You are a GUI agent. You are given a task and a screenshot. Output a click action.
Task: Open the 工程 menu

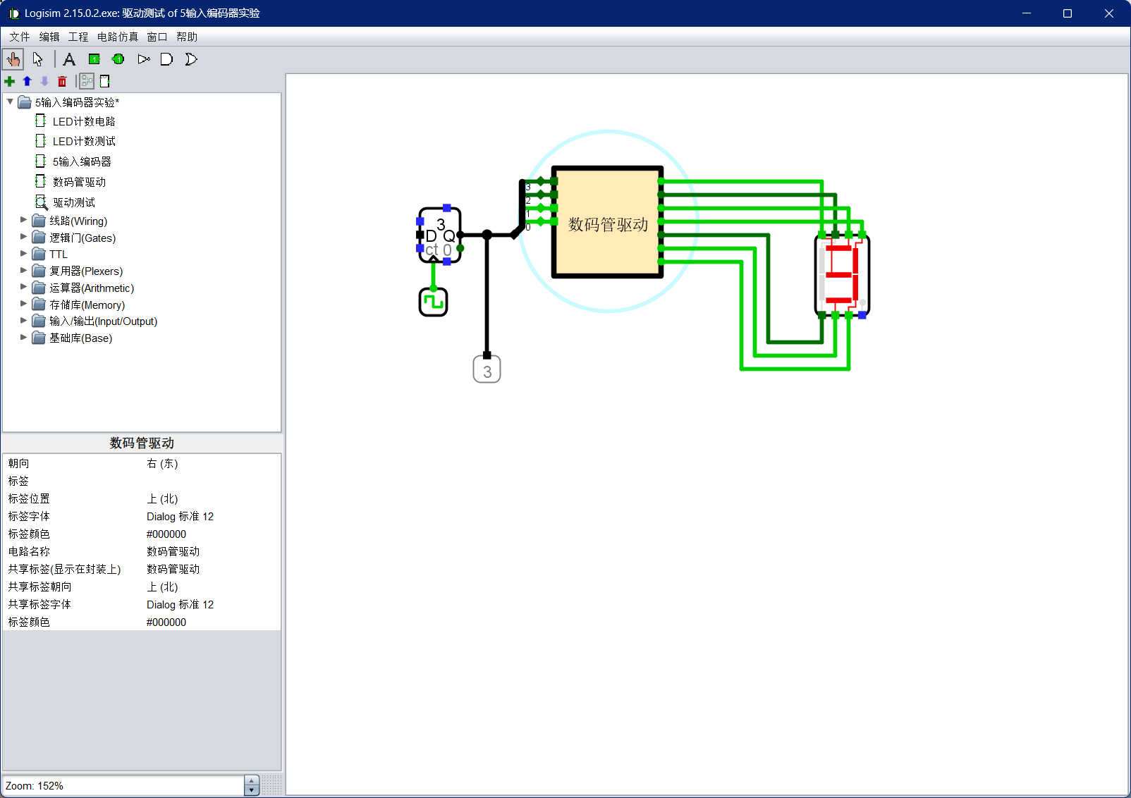(78, 37)
